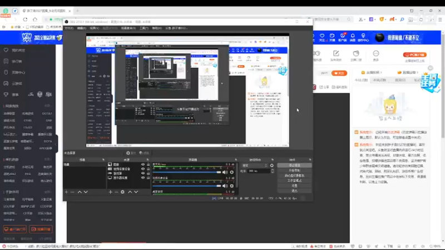Move source up in sources list
445x250 pixels.
point(130,192)
